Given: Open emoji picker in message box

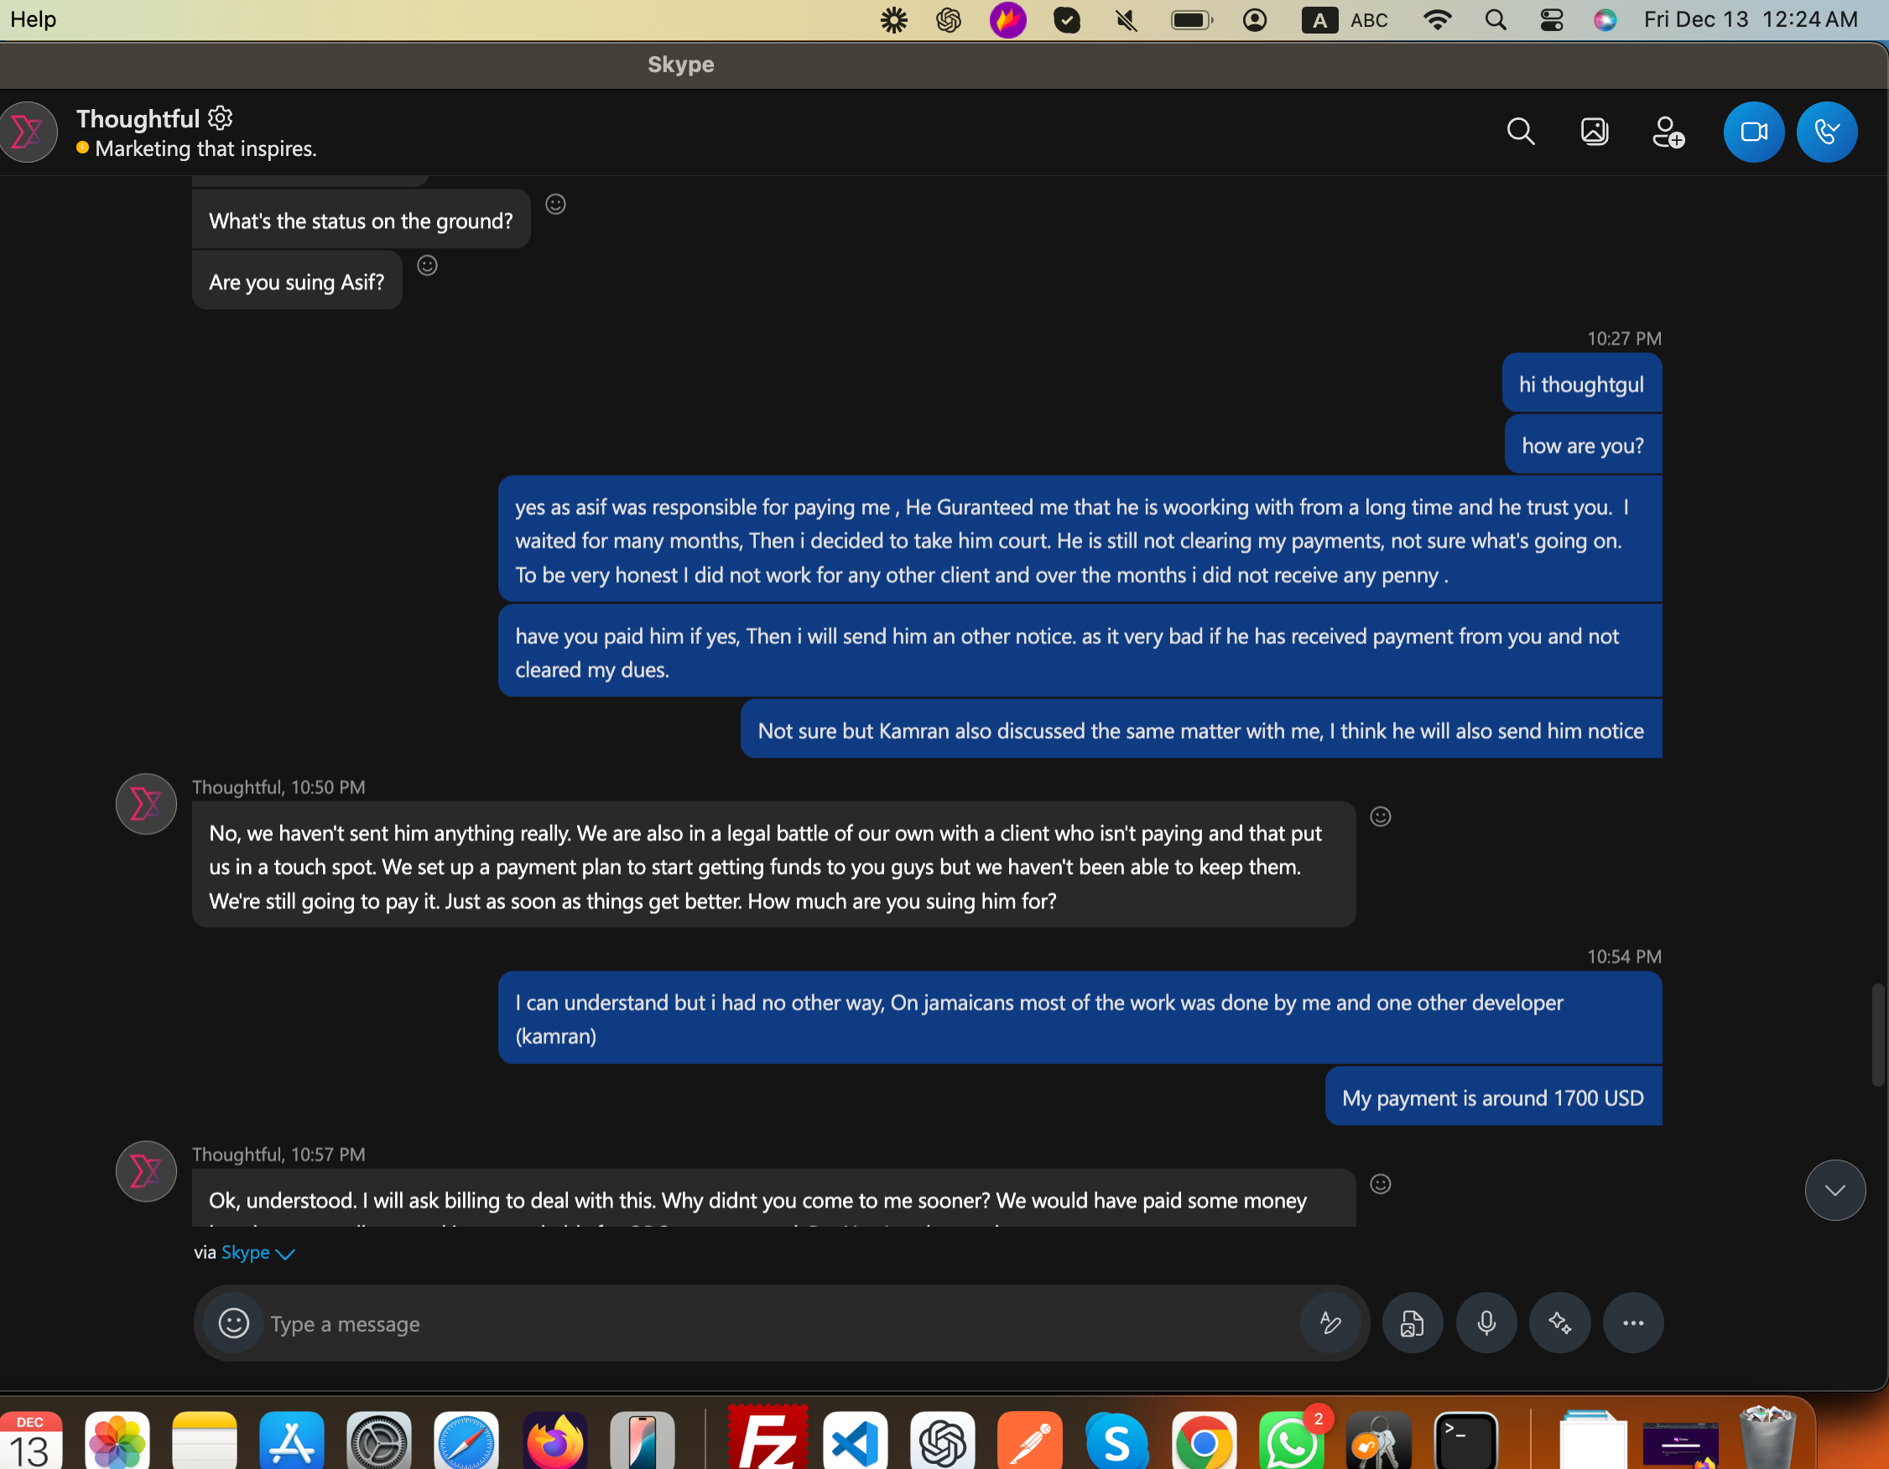Looking at the screenshot, I should [x=233, y=1323].
